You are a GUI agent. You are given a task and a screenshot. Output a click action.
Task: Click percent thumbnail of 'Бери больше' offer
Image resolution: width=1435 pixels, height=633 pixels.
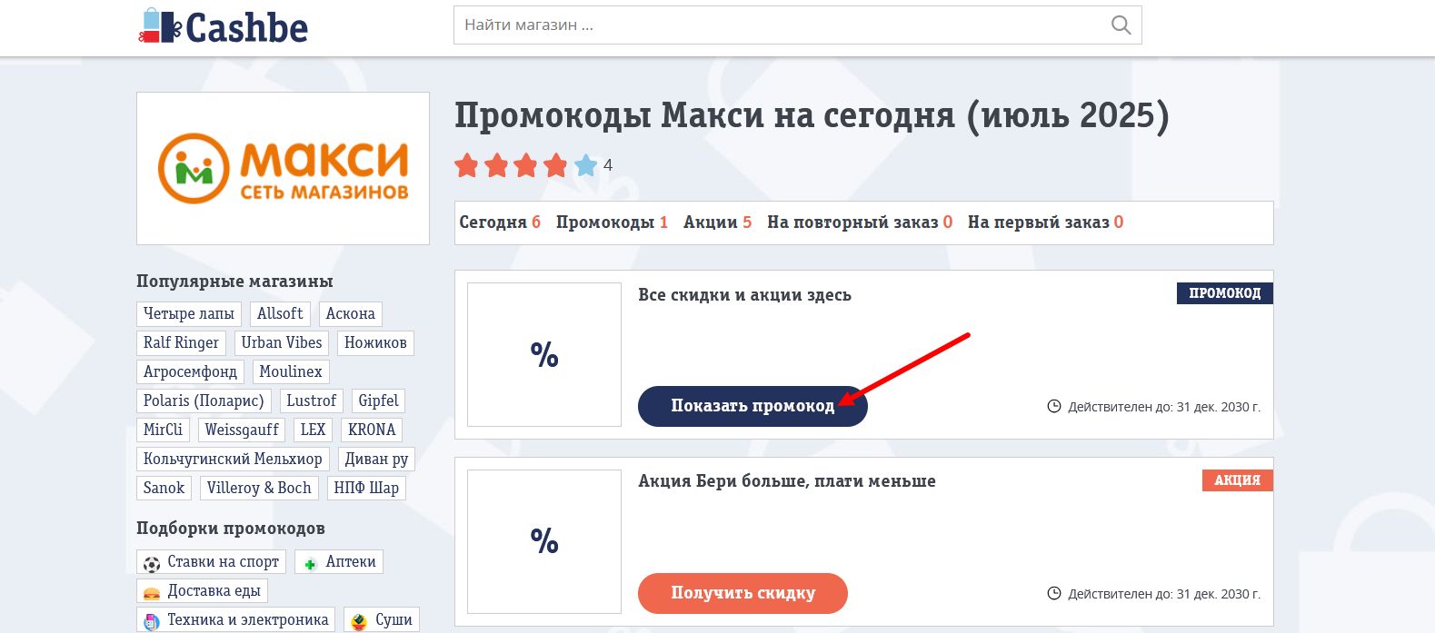[544, 541]
